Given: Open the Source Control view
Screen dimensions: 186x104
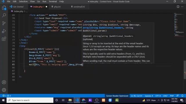Looking at the screenshot, I should (x=4, y=23).
